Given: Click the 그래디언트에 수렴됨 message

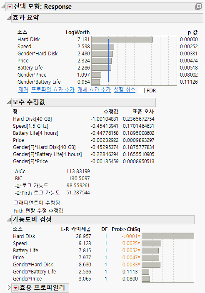Looking at the screenshot, I should (37, 203).
